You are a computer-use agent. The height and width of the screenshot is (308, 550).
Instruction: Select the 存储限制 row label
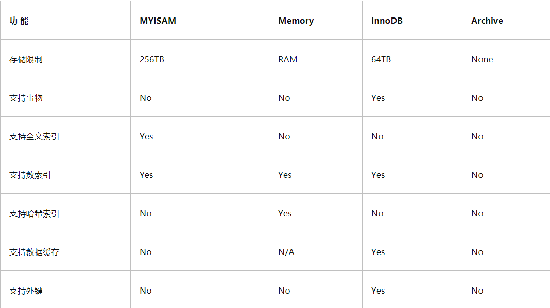coord(26,59)
